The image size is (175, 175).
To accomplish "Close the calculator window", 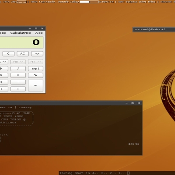I will click(42, 28).
